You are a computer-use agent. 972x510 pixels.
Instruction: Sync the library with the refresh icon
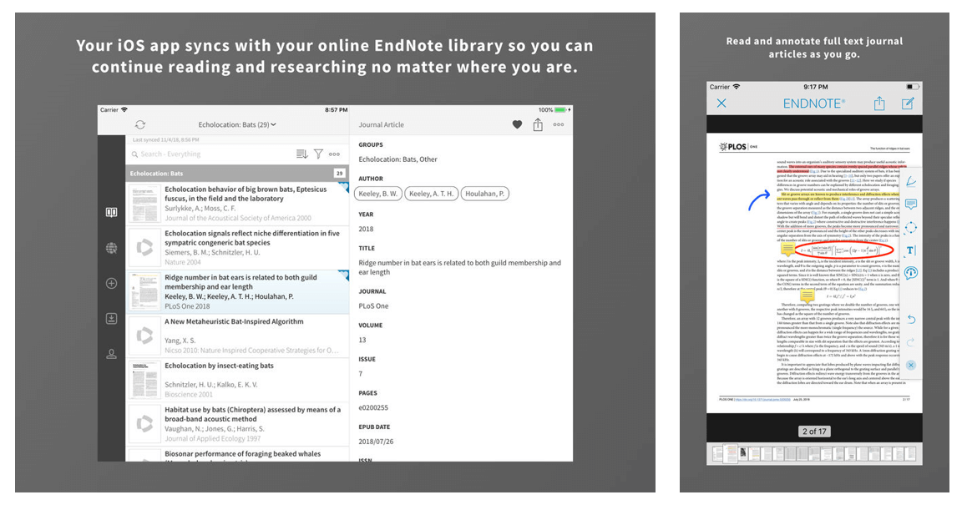[139, 123]
